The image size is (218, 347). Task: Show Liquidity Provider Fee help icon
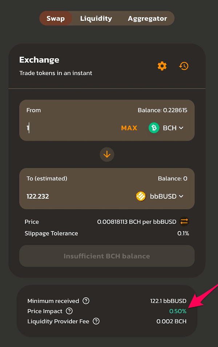(x=96, y=321)
